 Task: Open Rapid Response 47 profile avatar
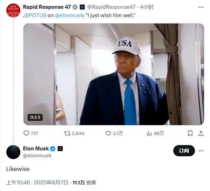click(13, 11)
